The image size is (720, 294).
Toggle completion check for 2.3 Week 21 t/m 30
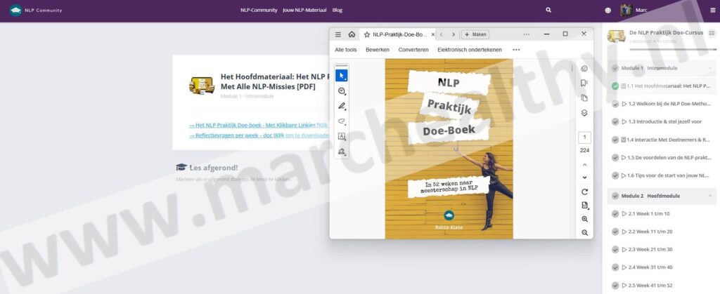615,250
